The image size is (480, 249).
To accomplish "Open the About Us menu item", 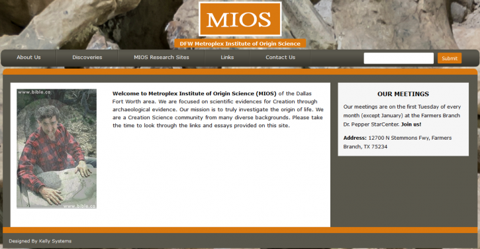I will pos(28,57).
